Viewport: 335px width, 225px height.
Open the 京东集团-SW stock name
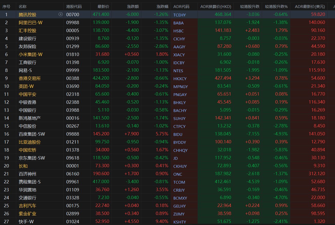32,158
